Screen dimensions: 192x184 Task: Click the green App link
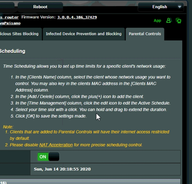[x=157, y=20]
